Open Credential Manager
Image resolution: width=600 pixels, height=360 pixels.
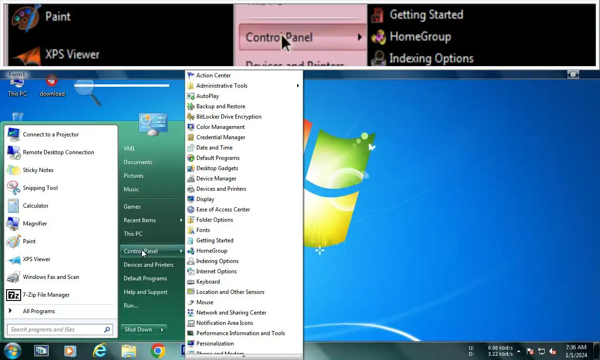coord(244,137)
